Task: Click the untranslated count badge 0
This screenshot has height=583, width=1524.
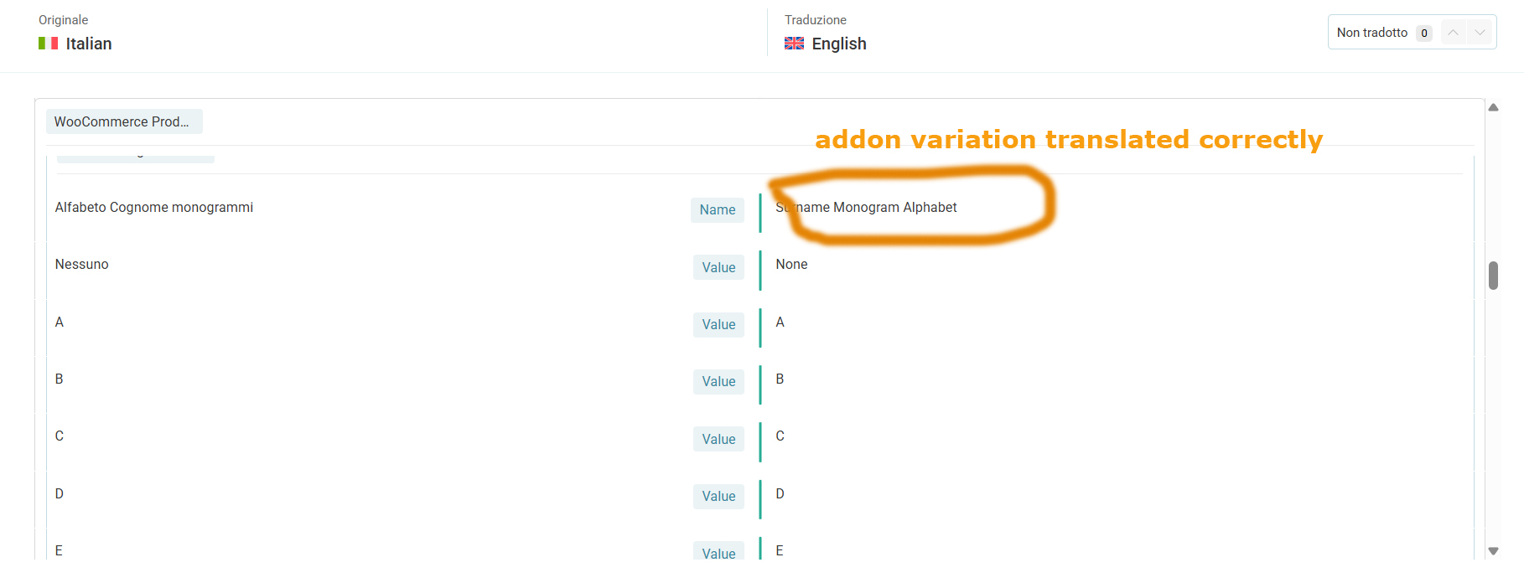Action: coord(1423,34)
